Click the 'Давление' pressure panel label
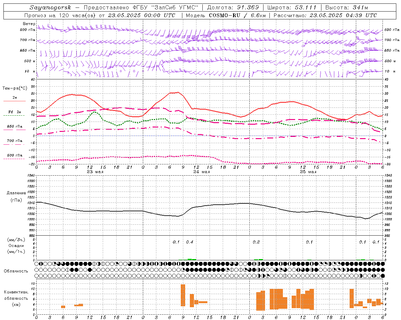Screen dimensions: 401x320 16,193
